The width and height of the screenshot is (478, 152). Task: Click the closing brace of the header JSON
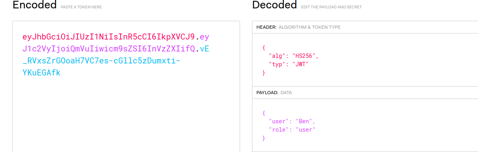[264, 73]
